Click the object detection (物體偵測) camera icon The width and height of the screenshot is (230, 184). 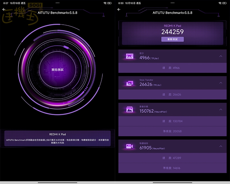(129, 146)
